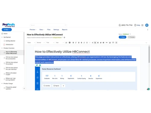
Task: Toggle align right
Action: click(x=101, y=42)
